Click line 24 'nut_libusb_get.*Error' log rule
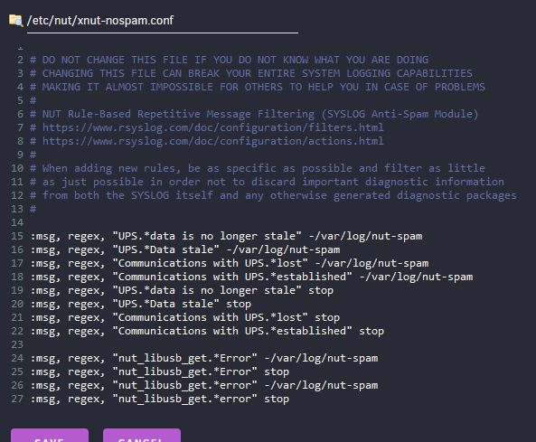 (x=204, y=358)
